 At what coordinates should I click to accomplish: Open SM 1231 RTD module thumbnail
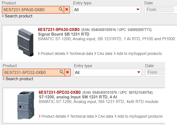point(26,104)
